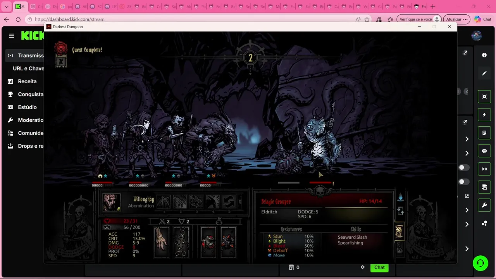Click the wrench tools icon in right toolbar
This screenshot has height=279, width=496.
484,205
